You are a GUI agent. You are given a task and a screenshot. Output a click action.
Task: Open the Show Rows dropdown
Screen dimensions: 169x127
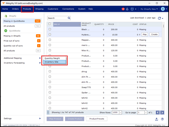point(121,112)
